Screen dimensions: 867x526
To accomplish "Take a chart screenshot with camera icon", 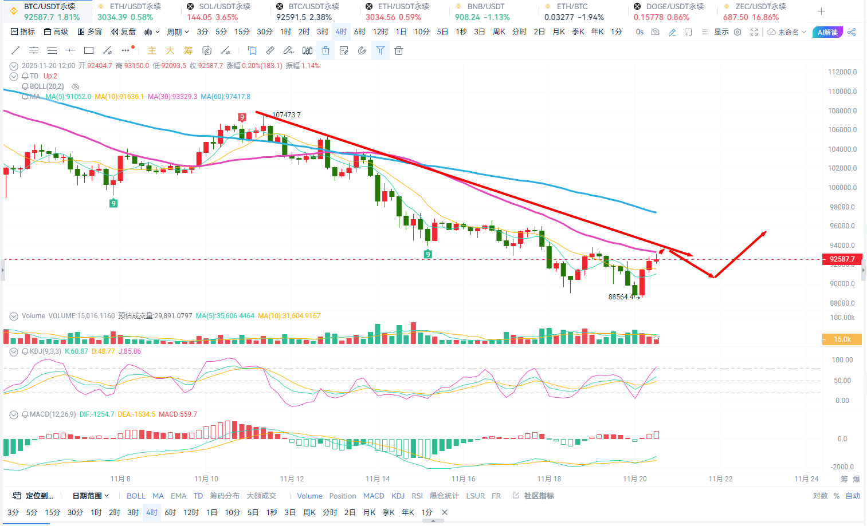I will 656,32.
